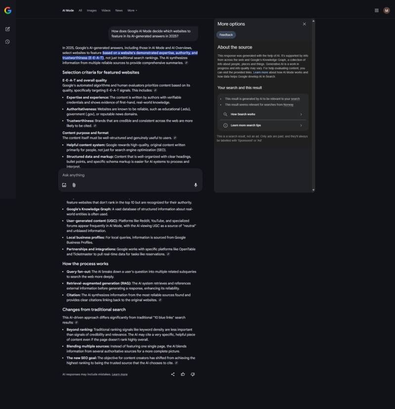The width and height of the screenshot is (395, 409).
Task: Switch to the Videos tab
Action: [106, 10]
